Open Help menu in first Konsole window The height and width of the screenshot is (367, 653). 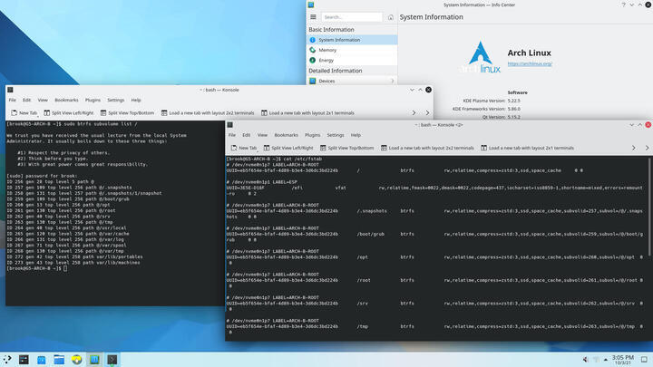point(136,101)
